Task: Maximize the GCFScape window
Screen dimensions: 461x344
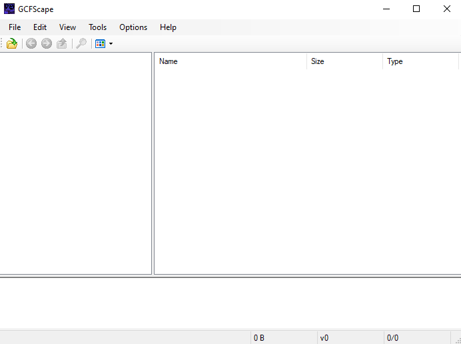Action: click(416, 9)
